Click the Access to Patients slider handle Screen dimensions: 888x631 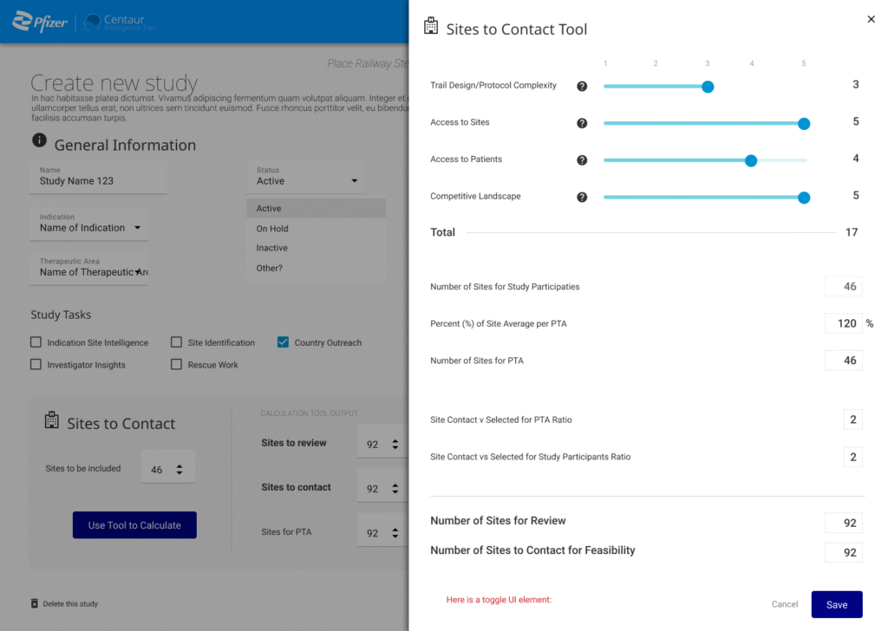[x=751, y=160]
